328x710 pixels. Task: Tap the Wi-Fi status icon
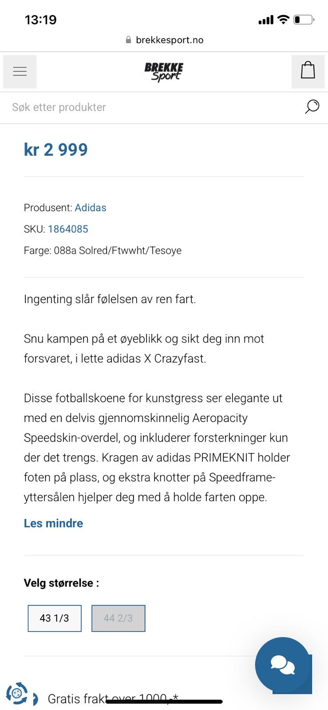tap(283, 20)
